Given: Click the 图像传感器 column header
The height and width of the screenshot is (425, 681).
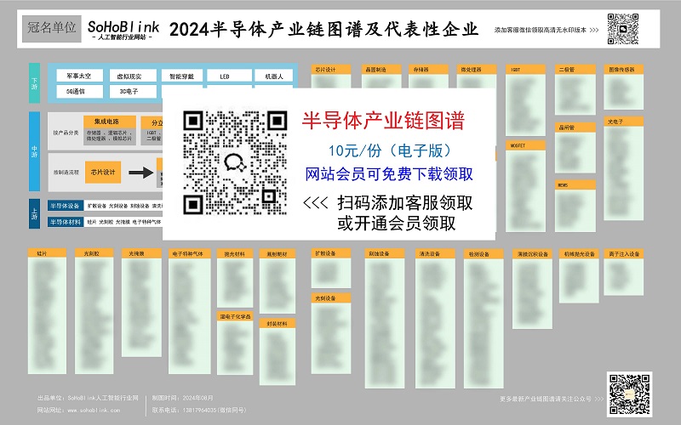Looking at the screenshot, I should pos(623,70).
